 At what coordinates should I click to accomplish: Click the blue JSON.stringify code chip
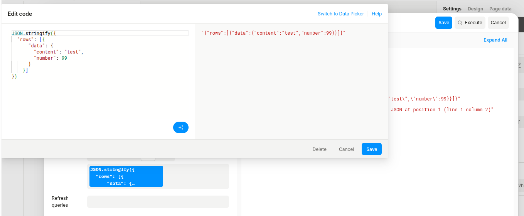click(126, 176)
